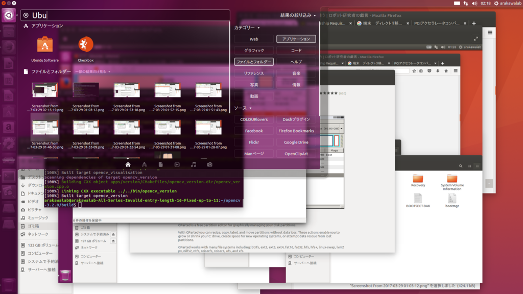Screen dimensions: 523x294
Task: Select 133 GB ボリューム in the file sidebar
Action: 39,246
